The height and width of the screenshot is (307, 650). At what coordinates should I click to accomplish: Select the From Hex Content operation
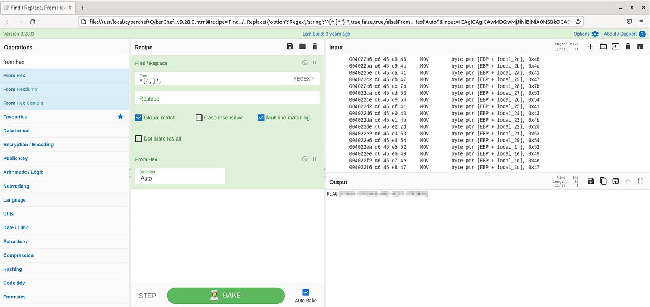point(65,103)
